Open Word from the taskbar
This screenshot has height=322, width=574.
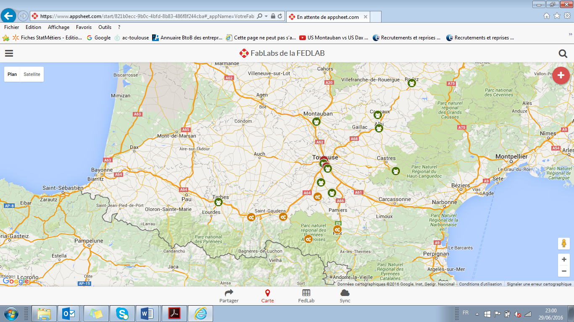147,314
